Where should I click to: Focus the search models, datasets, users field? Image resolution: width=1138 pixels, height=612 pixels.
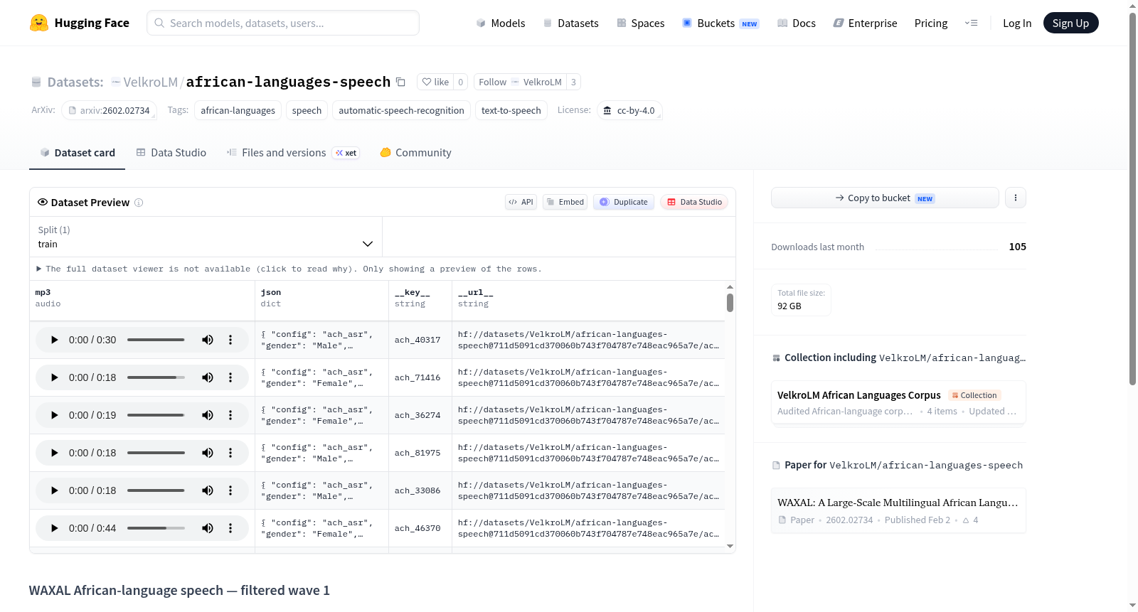coord(283,23)
